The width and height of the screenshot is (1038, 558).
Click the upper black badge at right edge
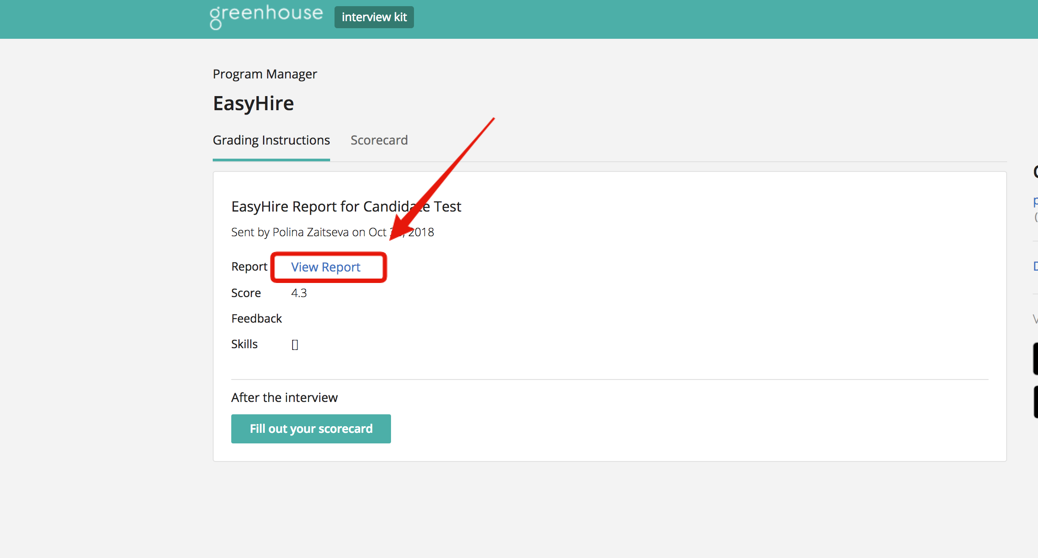coord(1035,359)
